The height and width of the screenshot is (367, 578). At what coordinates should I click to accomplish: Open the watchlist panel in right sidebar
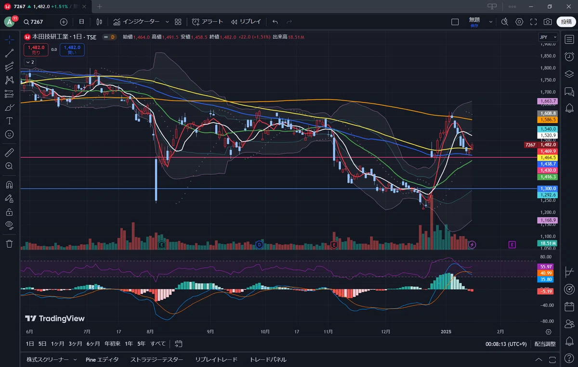tap(569, 39)
